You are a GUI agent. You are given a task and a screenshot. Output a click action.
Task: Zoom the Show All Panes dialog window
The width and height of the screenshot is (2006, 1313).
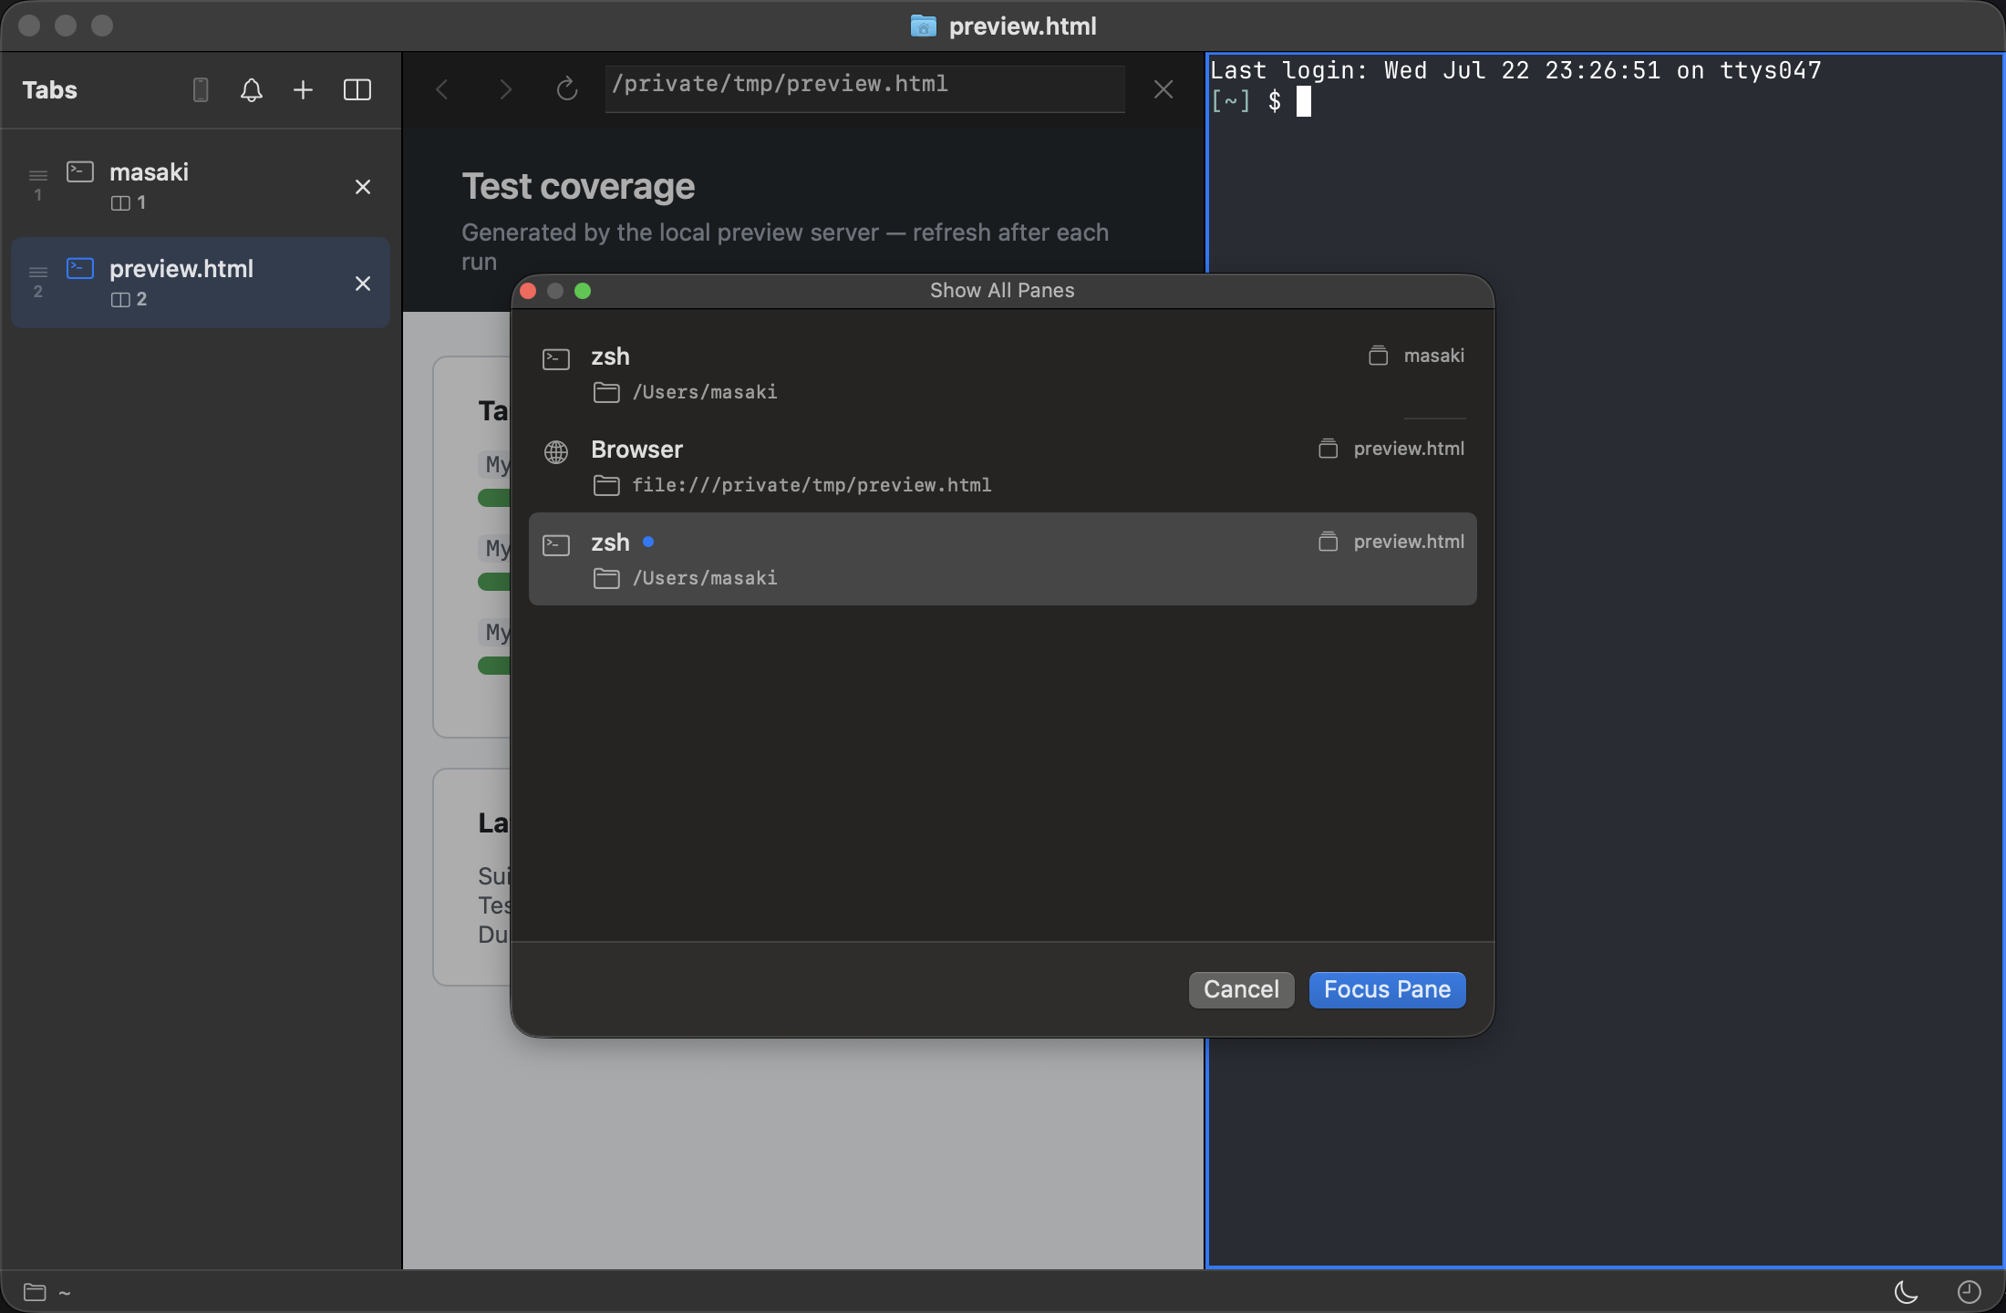[583, 291]
